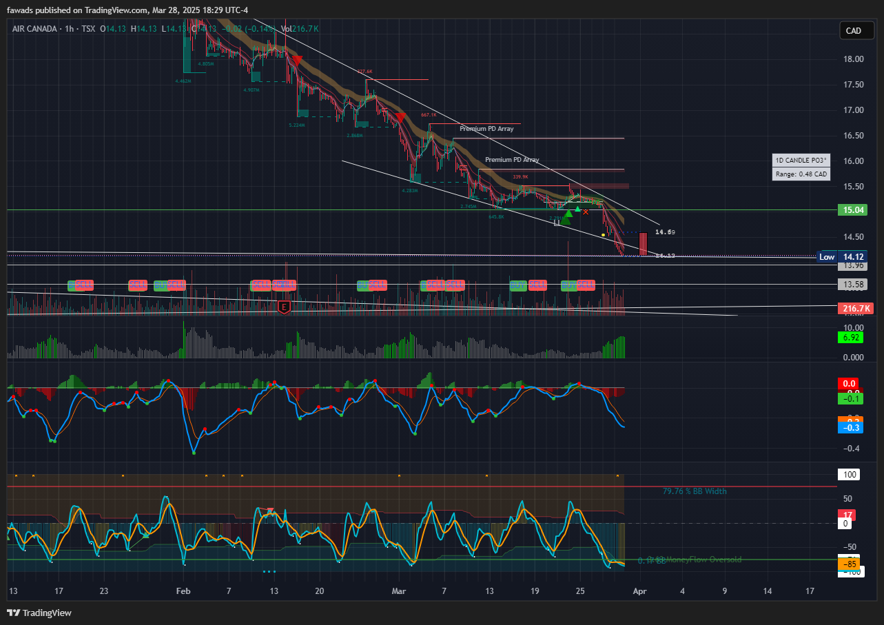The height and width of the screenshot is (625, 884).
Task: Select the 1h interval in the legend
Action: [x=69, y=29]
